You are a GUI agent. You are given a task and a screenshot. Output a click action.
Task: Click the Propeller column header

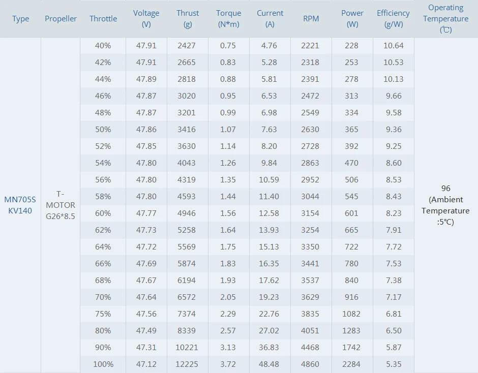(x=61, y=19)
